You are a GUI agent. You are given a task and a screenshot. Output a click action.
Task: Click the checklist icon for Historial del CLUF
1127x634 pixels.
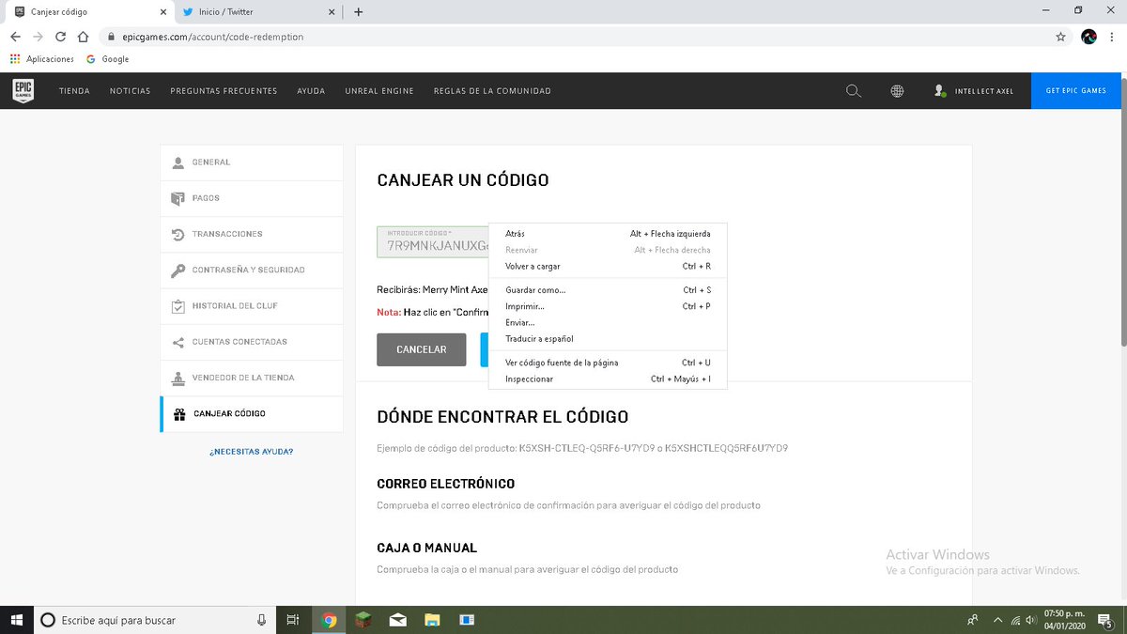tap(178, 306)
